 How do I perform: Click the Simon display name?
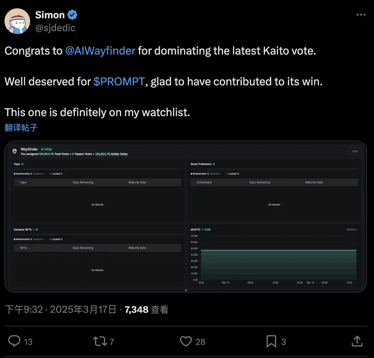(x=50, y=15)
